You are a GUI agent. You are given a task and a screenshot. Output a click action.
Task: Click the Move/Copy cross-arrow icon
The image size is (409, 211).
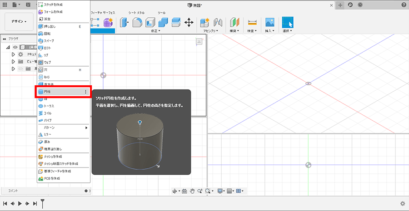(190, 22)
